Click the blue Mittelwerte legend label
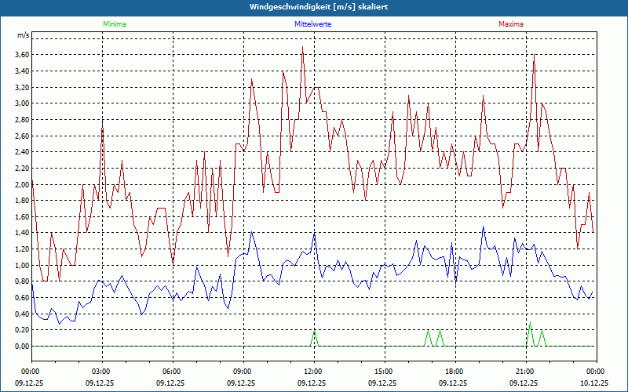628x392 pixels. (x=312, y=24)
